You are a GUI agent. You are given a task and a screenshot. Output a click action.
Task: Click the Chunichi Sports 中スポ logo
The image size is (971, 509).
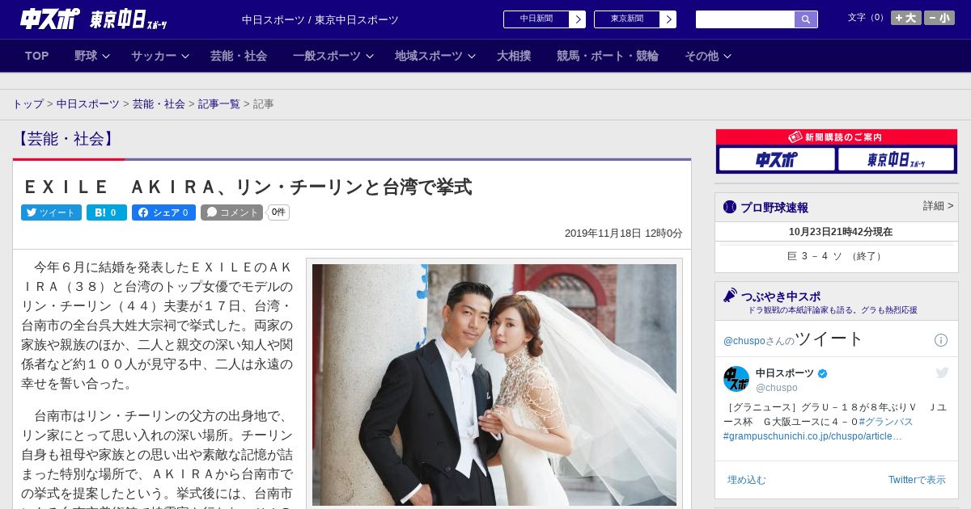[50, 19]
